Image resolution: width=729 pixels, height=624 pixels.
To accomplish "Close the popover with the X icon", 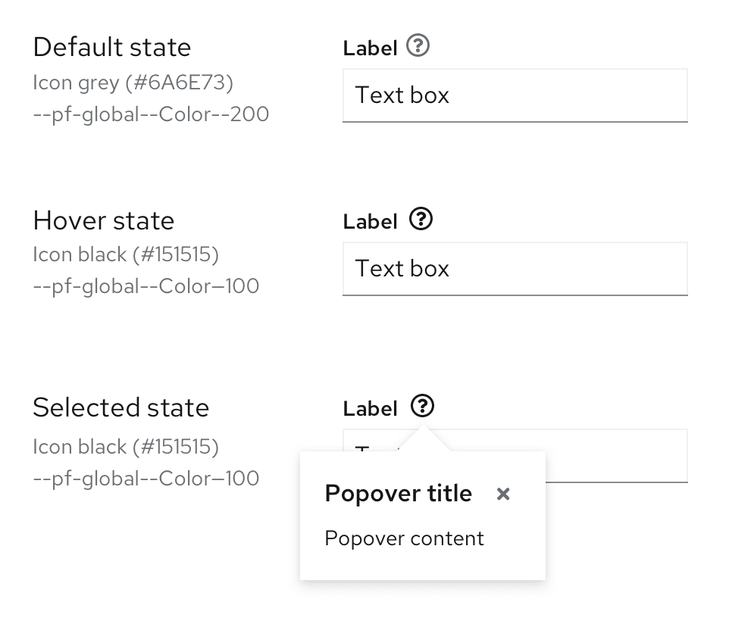I will 503,495.
